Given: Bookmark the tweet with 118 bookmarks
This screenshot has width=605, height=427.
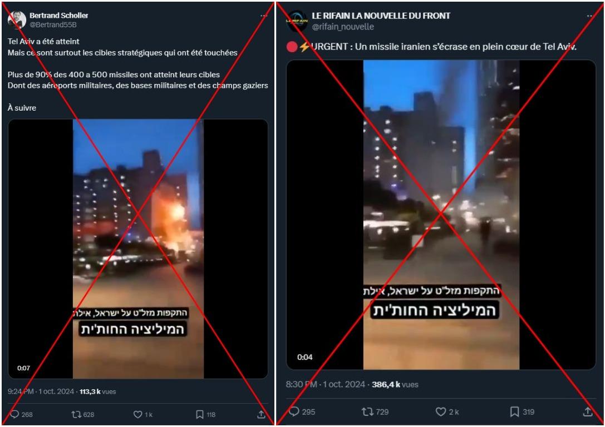Looking at the screenshot, I should (199, 414).
